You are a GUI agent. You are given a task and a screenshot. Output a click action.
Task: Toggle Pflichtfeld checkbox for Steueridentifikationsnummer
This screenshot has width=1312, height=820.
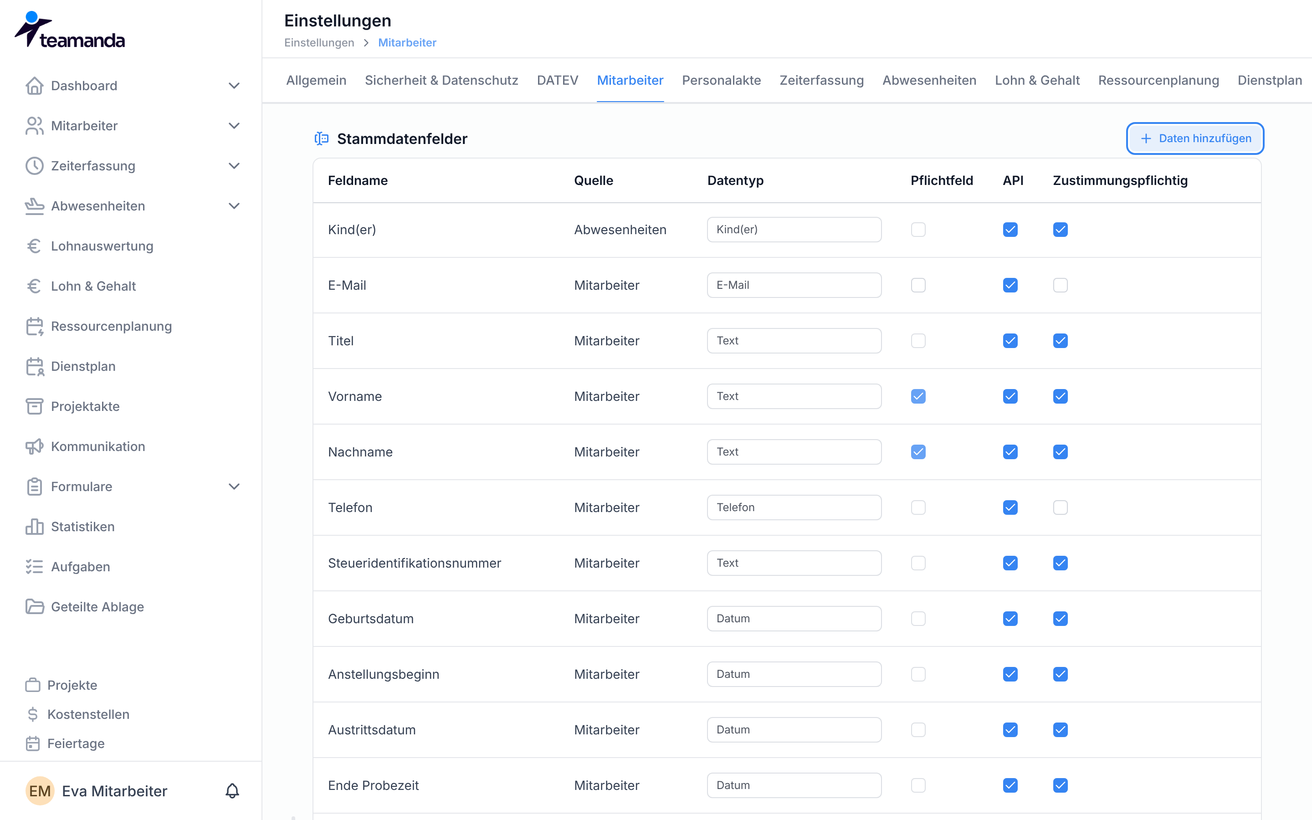pyautogui.click(x=918, y=563)
